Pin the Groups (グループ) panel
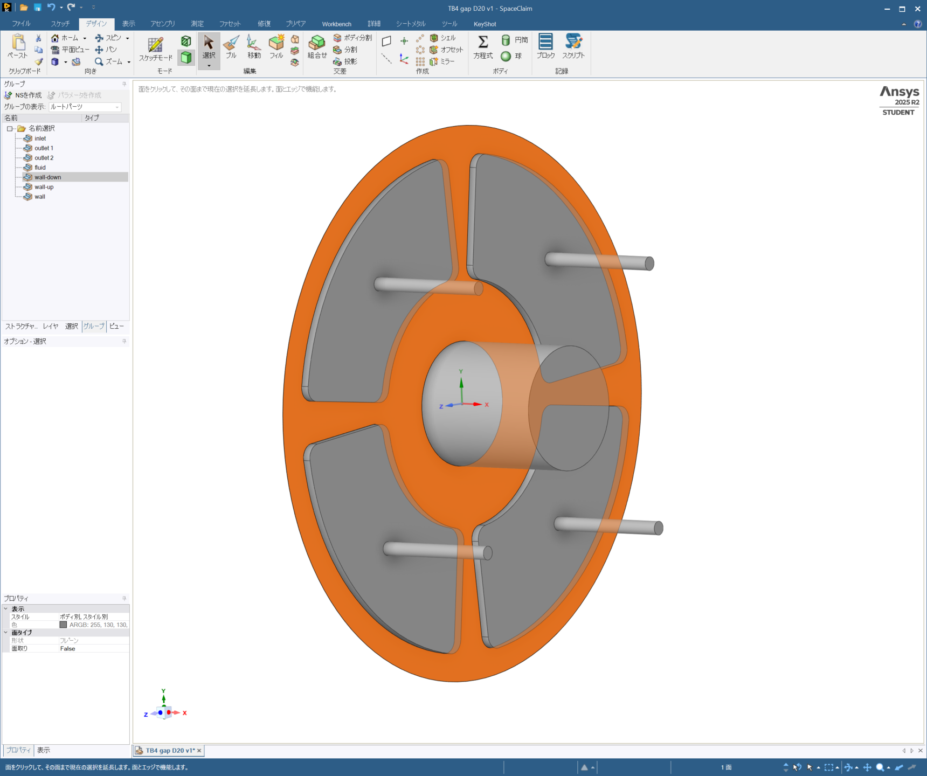This screenshot has height=776, width=927. pyautogui.click(x=124, y=84)
